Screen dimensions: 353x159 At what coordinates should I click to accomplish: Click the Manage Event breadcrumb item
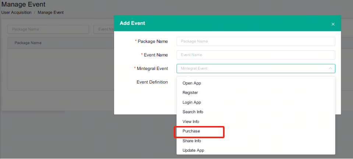point(50,12)
